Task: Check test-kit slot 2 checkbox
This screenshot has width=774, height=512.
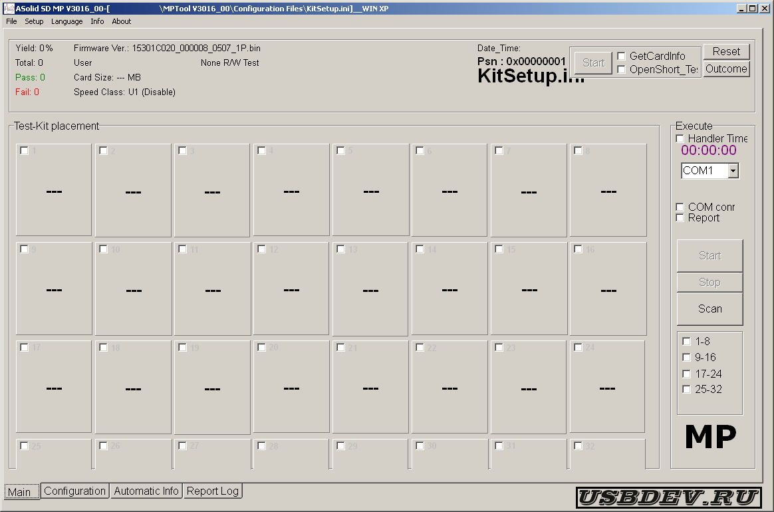Action: pos(103,150)
